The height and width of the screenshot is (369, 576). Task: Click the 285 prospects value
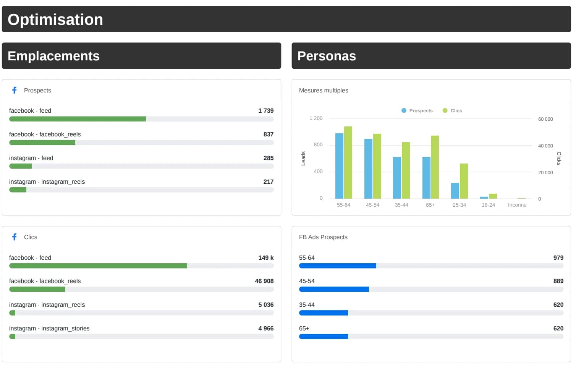pos(269,158)
